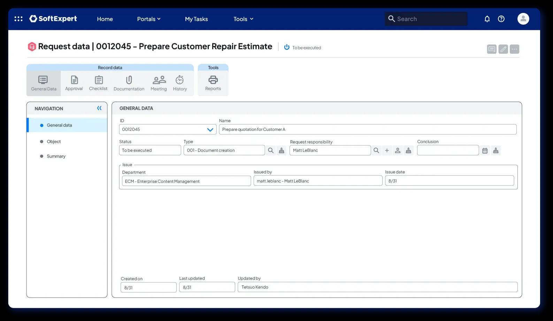The height and width of the screenshot is (321, 553).
Task: Click the Name field
Action: pos(368,129)
